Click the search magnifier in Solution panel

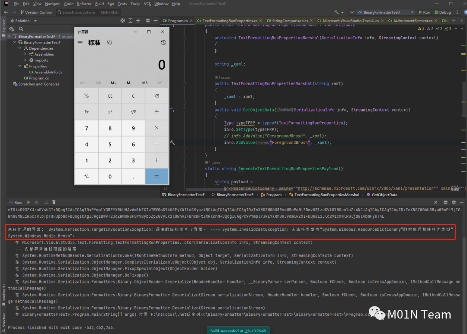(21, 29)
